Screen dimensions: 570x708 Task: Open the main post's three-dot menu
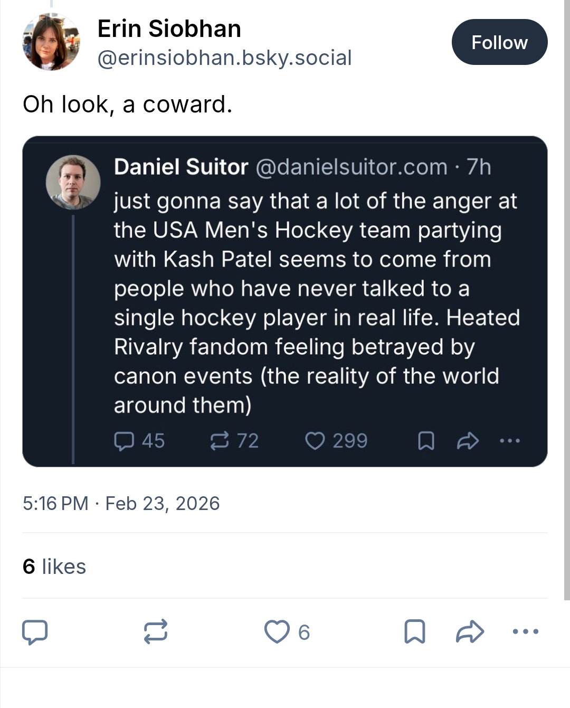pos(526,631)
